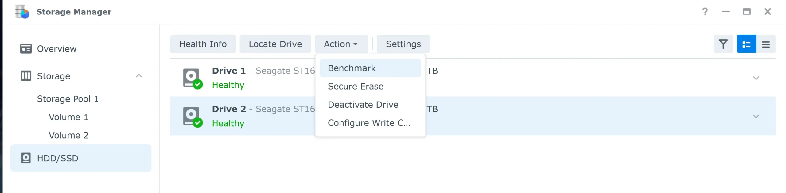Switch to compact list view icon
The height and width of the screenshot is (193, 786).
766,44
